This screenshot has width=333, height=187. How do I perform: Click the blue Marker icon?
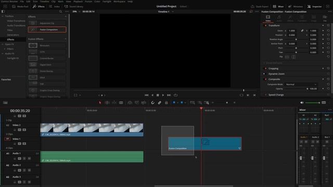pos(182,103)
